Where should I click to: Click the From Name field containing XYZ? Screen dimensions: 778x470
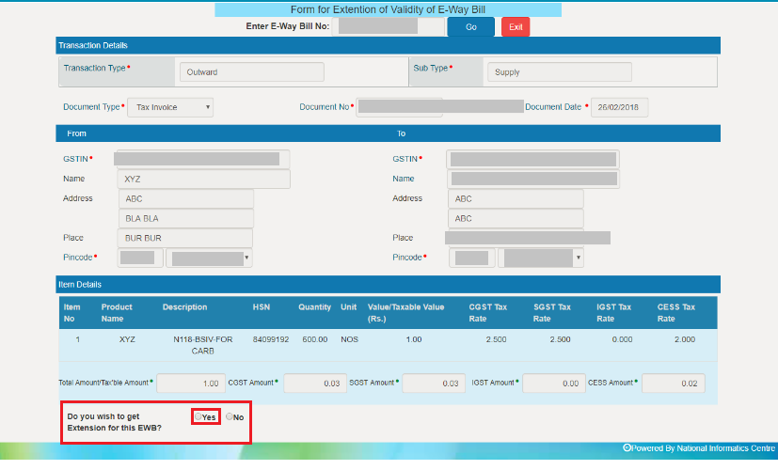click(203, 179)
